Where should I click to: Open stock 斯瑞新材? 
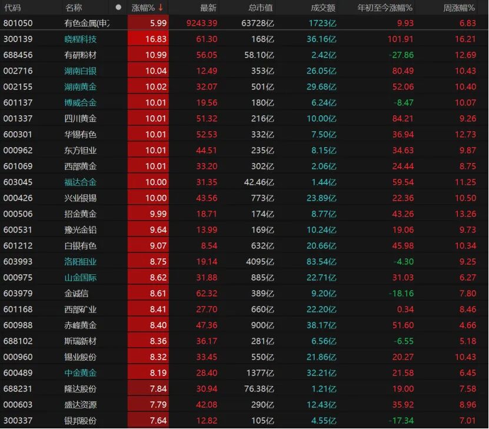coord(81,341)
